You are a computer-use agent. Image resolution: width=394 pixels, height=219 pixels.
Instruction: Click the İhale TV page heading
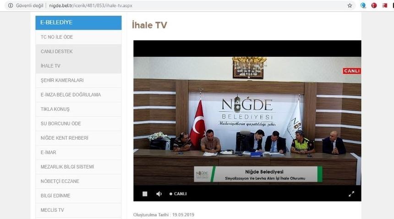click(149, 25)
